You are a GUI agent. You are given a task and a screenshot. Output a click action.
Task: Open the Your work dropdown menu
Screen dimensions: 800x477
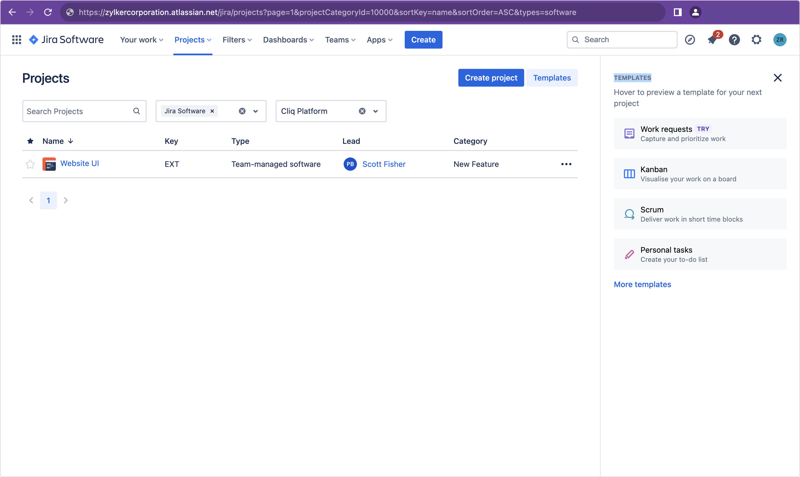pyautogui.click(x=141, y=40)
